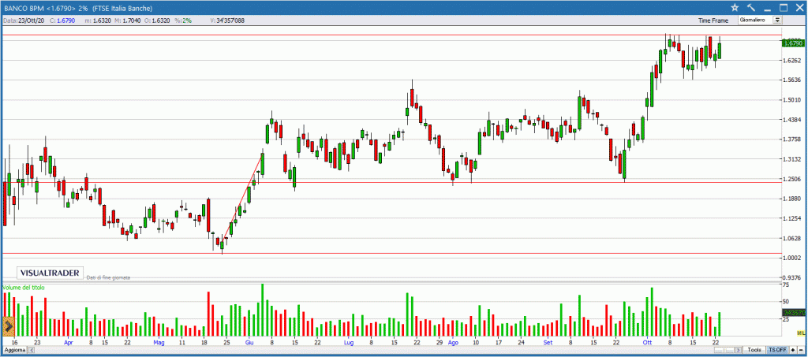Click the Mag month marker on time axis
Image resolution: width=808 pixels, height=357 pixels.
(159, 342)
